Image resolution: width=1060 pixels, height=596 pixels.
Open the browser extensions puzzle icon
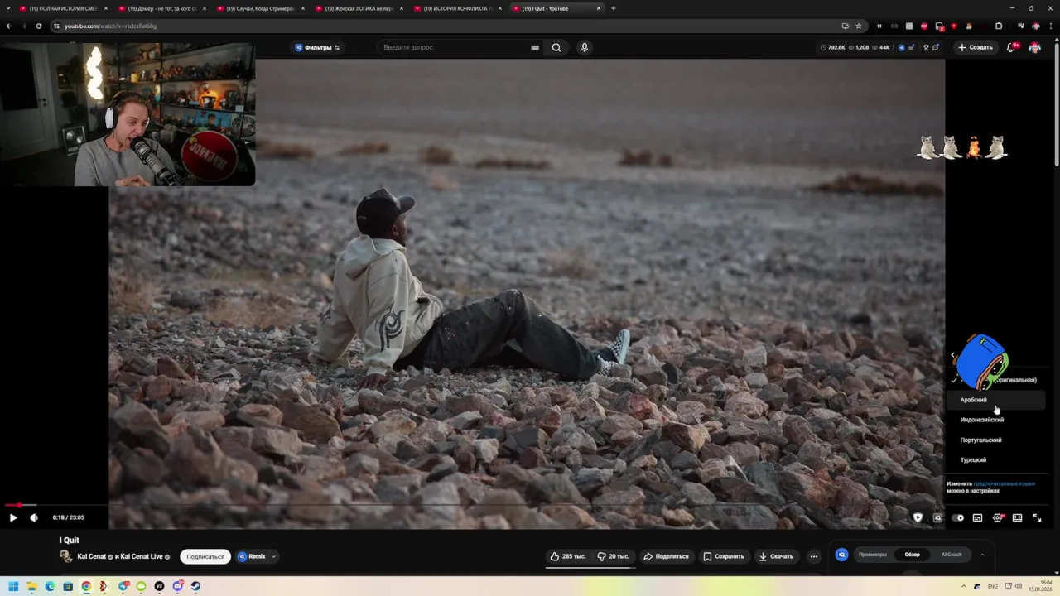point(999,26)
